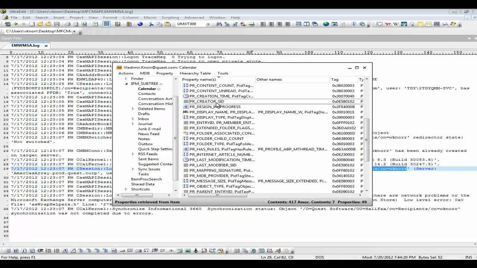
Task: Toggle the Word Wrap toolbar button
Action: pos(107,24)
